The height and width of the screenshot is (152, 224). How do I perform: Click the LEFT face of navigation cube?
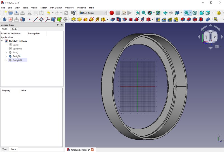[206, 37]
